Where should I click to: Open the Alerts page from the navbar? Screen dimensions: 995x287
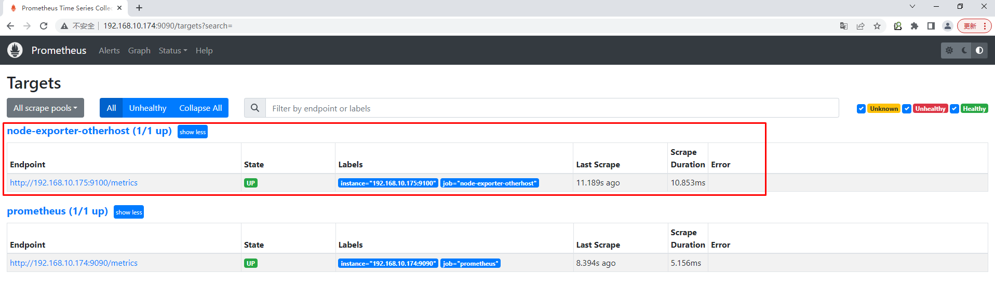(x=109, y=50)
